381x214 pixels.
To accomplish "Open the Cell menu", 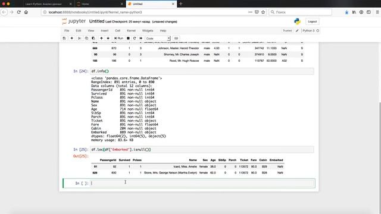I will (x=118, y=30).
